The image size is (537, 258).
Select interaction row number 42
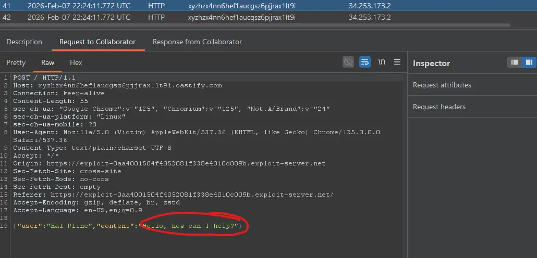point(156,17)
